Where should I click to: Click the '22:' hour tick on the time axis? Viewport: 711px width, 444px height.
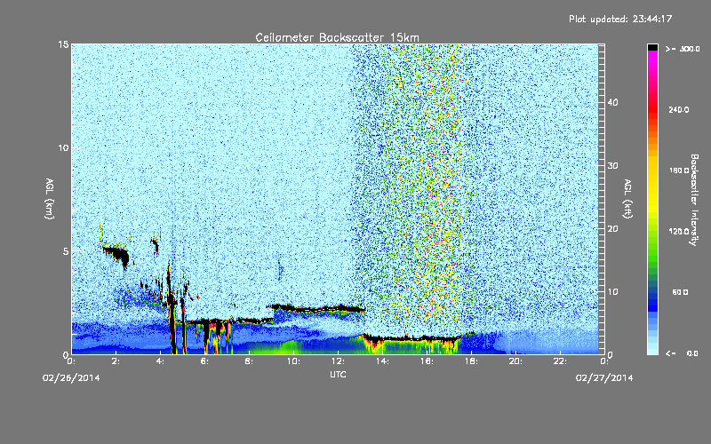(560, 361)
